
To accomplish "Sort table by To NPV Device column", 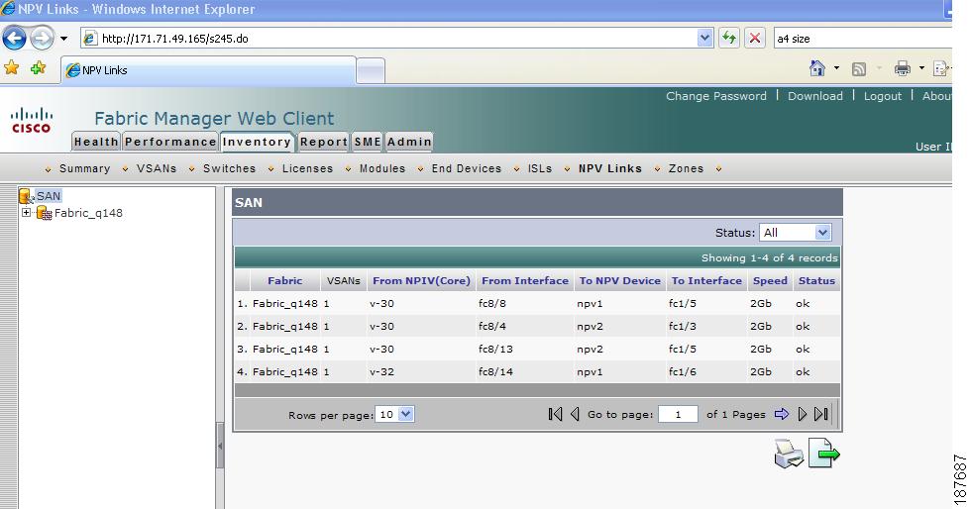I will click(x=620, y=280).
